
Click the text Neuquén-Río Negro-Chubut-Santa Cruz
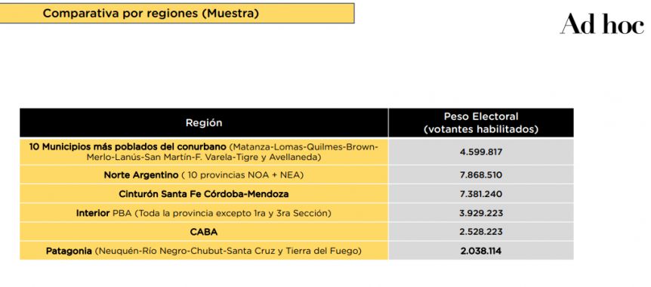pyautogui.click(x=212, y=251)
